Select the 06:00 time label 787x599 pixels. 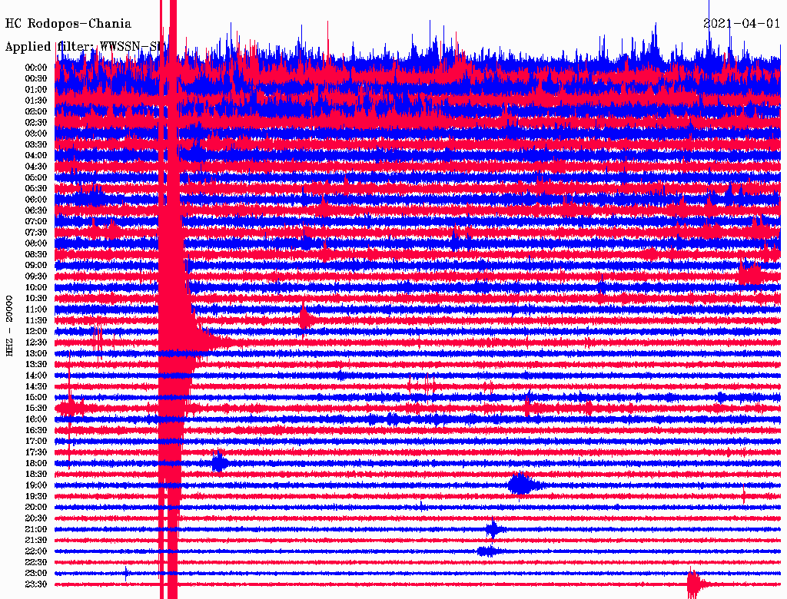36,200
